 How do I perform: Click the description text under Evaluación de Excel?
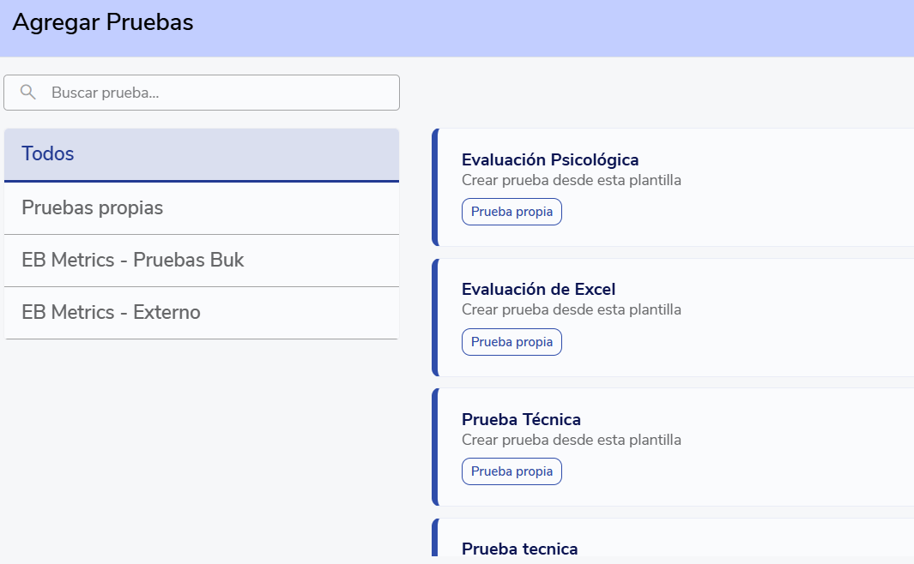click(571, 309)
